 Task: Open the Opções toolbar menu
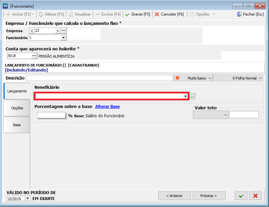(x=200, y=14)
